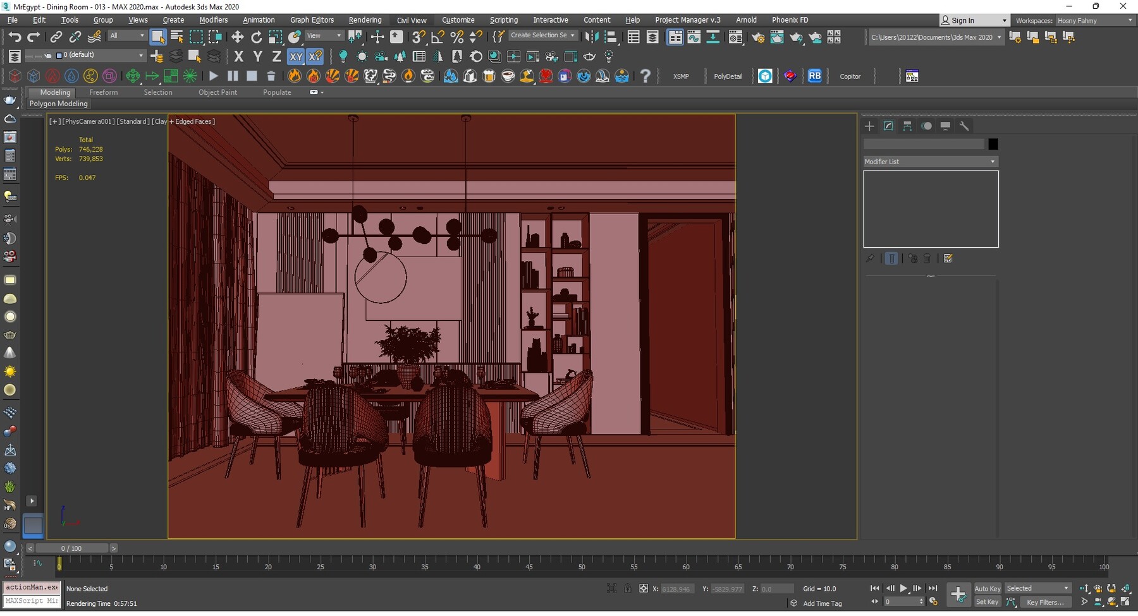
Task: Select the Select and Move tool
Action: pyautogui.click(x=237, y=37)
